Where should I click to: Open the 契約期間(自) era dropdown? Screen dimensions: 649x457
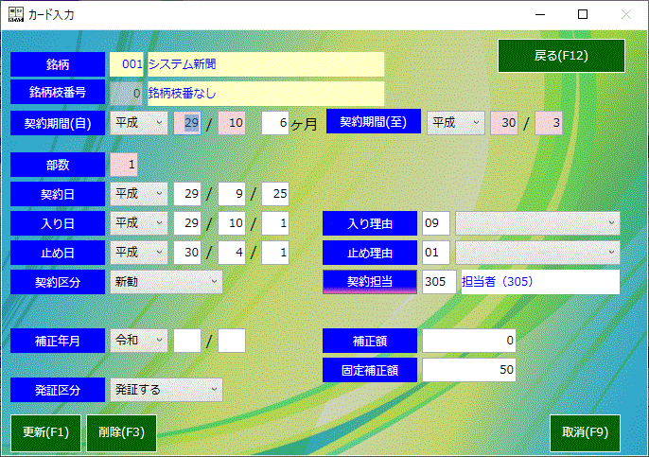coord(139,123)
